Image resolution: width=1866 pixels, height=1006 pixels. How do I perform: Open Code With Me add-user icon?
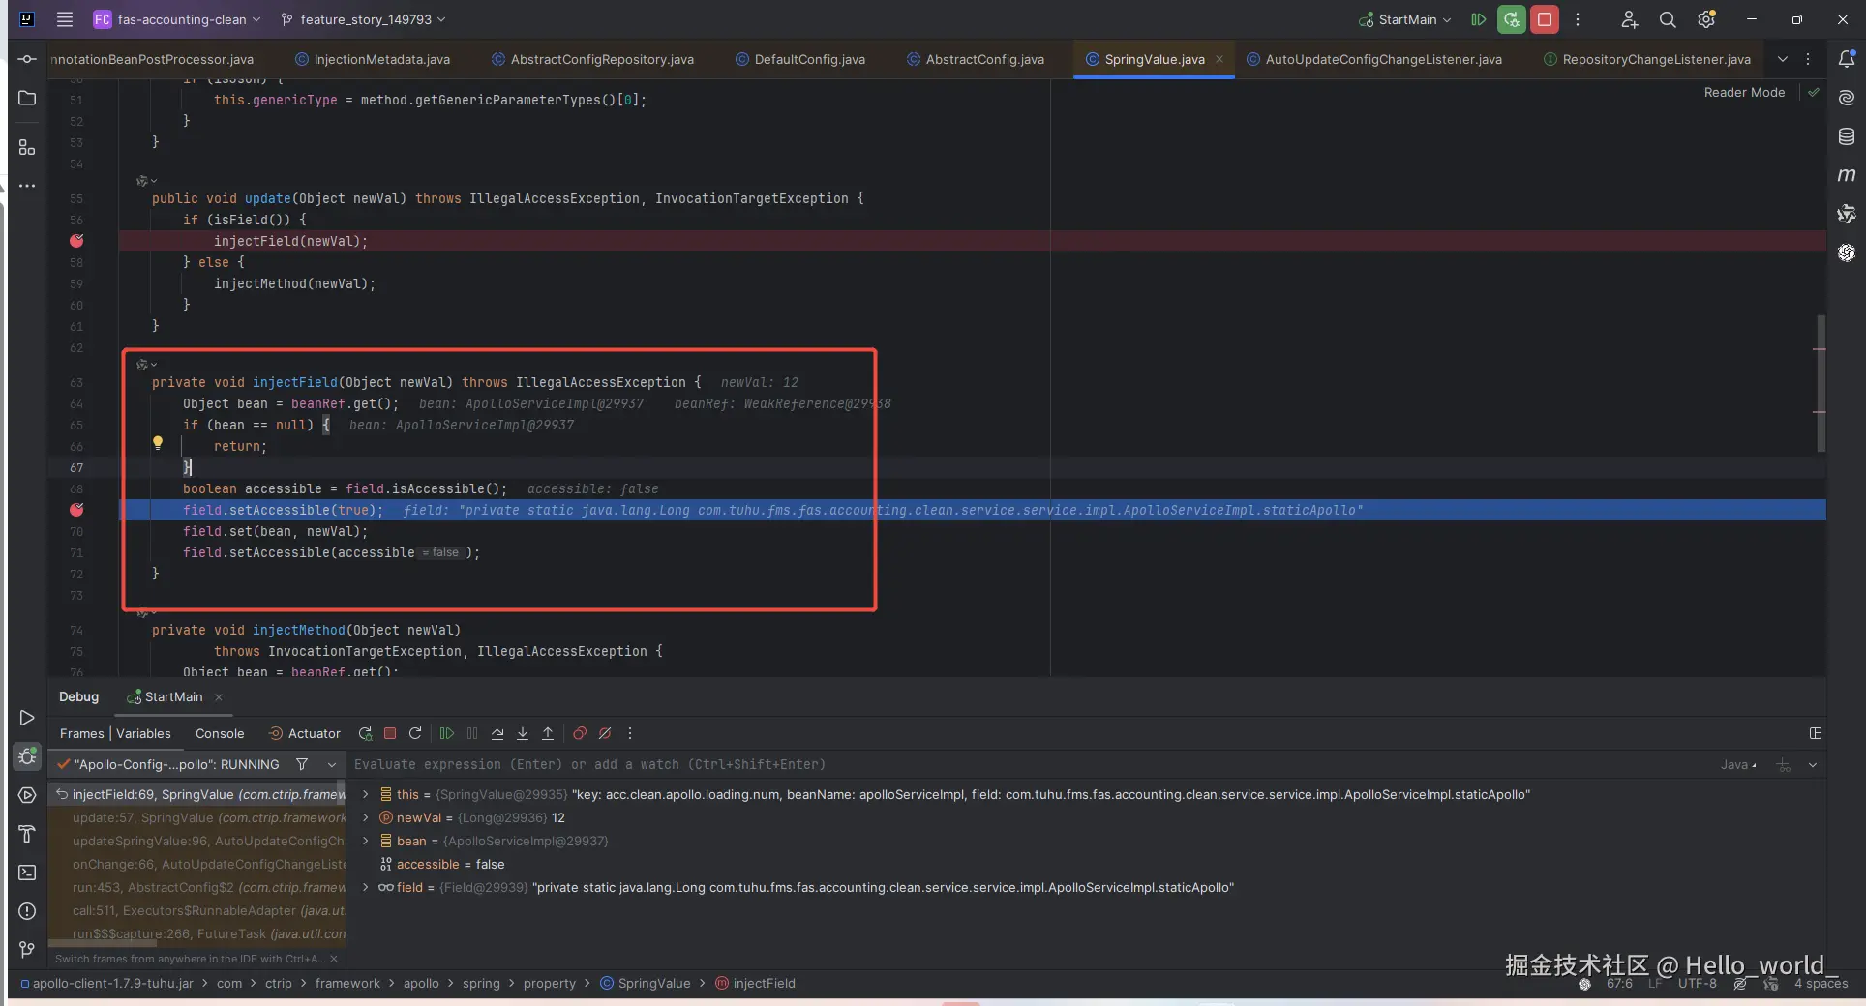(1630, 19)
